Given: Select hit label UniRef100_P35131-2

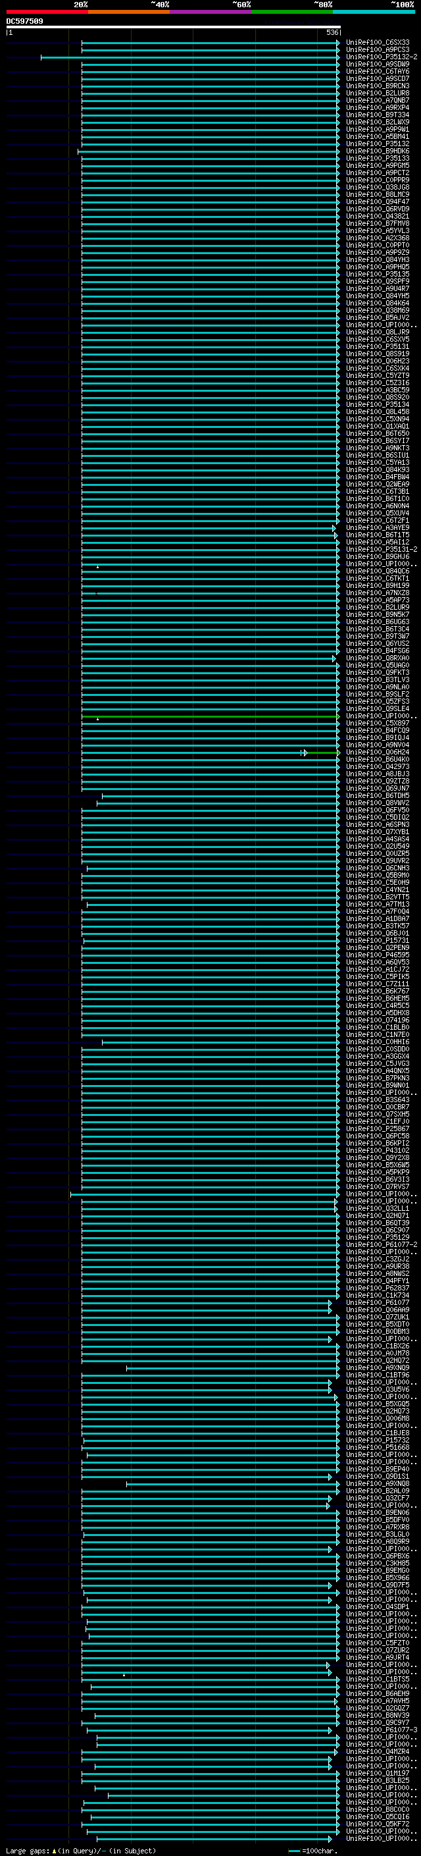Looking at the screenshot, I should click(x=382, y=550).
